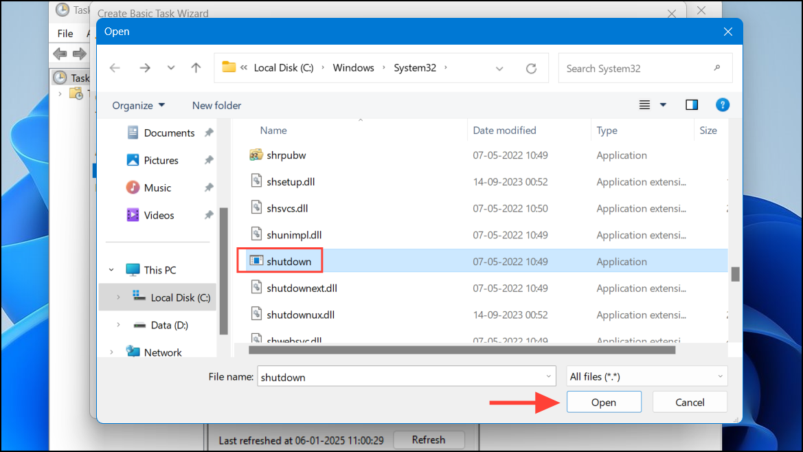The image size is (803, 452).
Task: Navigate up one folder level arrow
Action: 196,68
